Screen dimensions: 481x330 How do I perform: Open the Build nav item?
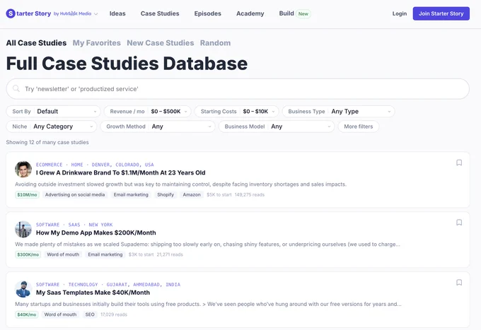pyautogui.click(x=286, y=13)
